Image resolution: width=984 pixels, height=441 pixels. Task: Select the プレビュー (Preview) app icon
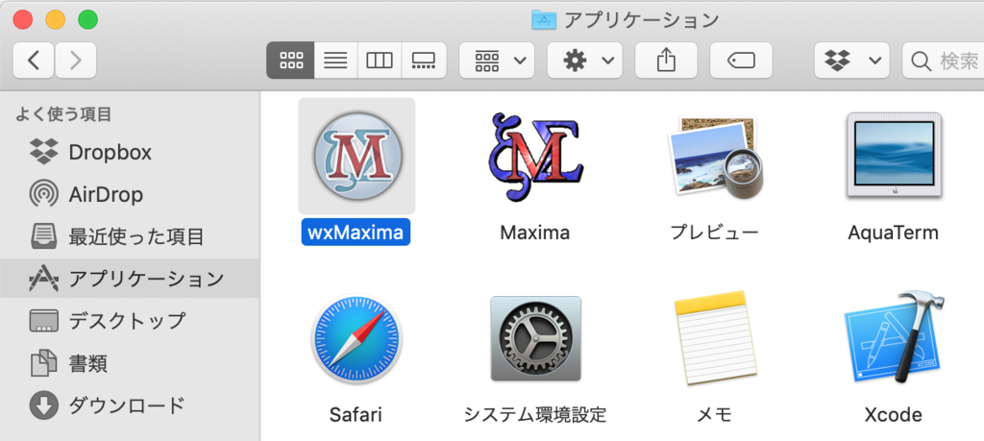click(714, 157)
